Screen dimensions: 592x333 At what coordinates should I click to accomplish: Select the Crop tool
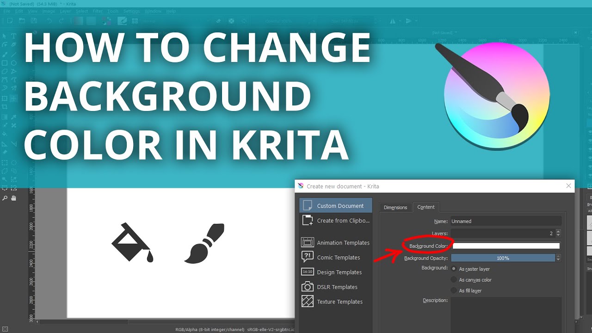5,107
